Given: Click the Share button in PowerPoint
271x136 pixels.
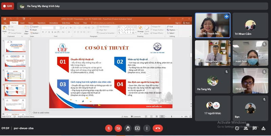Looking at the screenshot, I should 187,23.
